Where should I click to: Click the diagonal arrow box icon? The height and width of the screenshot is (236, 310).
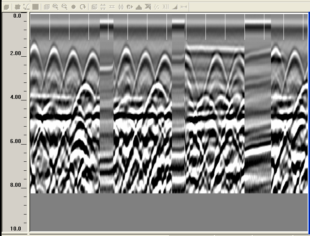coord(148,7)
